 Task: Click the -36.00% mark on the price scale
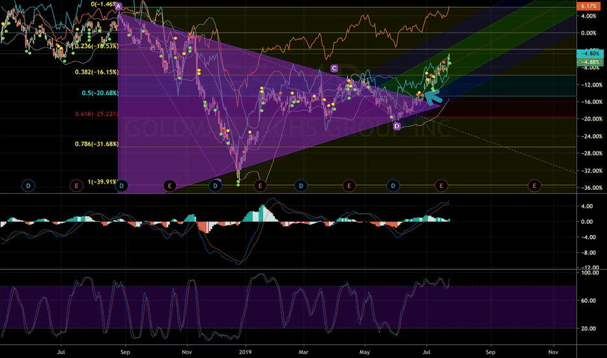click(x=591, y=188)
